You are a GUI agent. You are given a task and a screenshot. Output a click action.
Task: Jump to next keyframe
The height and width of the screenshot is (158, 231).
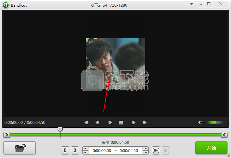144,123
